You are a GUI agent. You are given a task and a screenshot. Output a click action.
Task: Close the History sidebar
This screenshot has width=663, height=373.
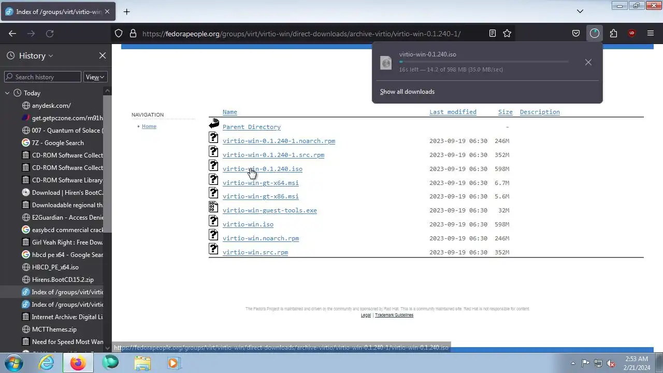click(x=103, y=55)
